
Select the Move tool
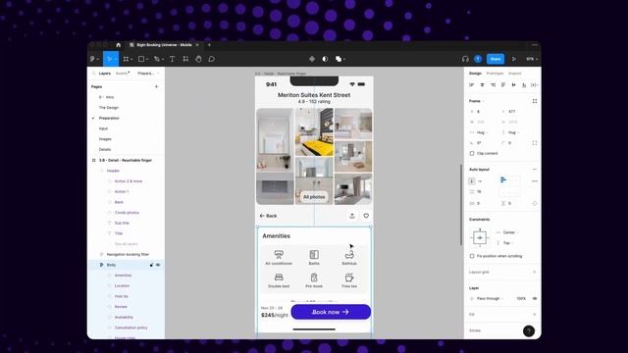click(109, 59)
